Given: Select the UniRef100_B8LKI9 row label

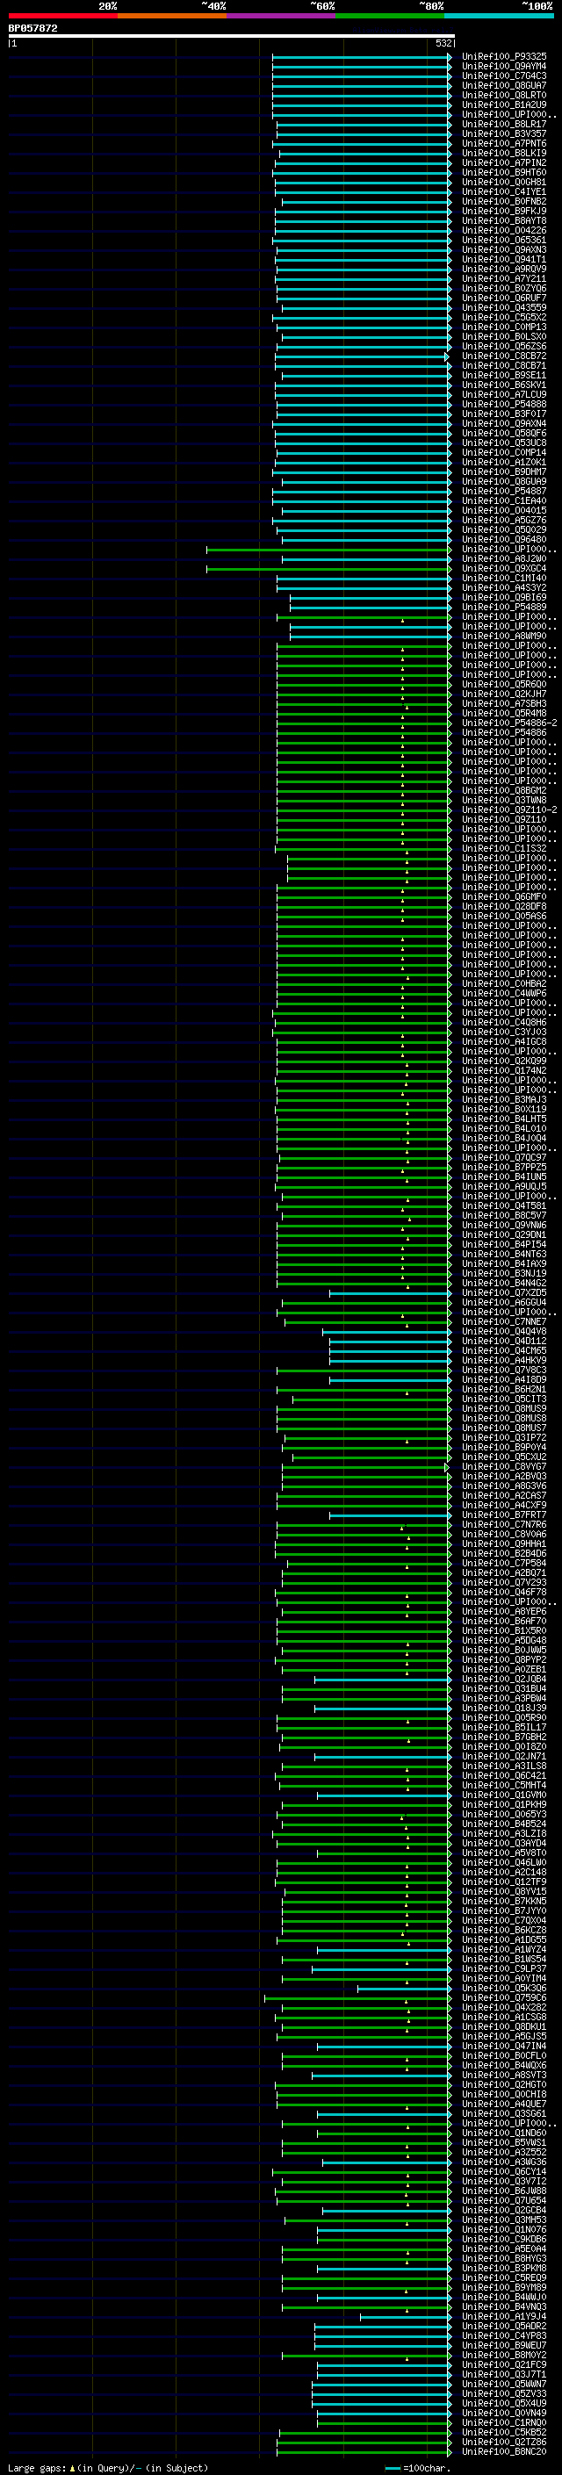Looking at the screenshot, I should point(504,153).
